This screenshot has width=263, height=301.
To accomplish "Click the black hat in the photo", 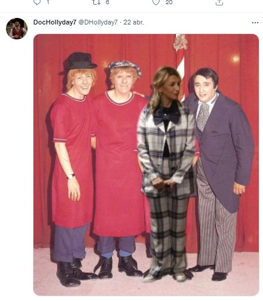I will pyautogui.click(x=79, y=61).
